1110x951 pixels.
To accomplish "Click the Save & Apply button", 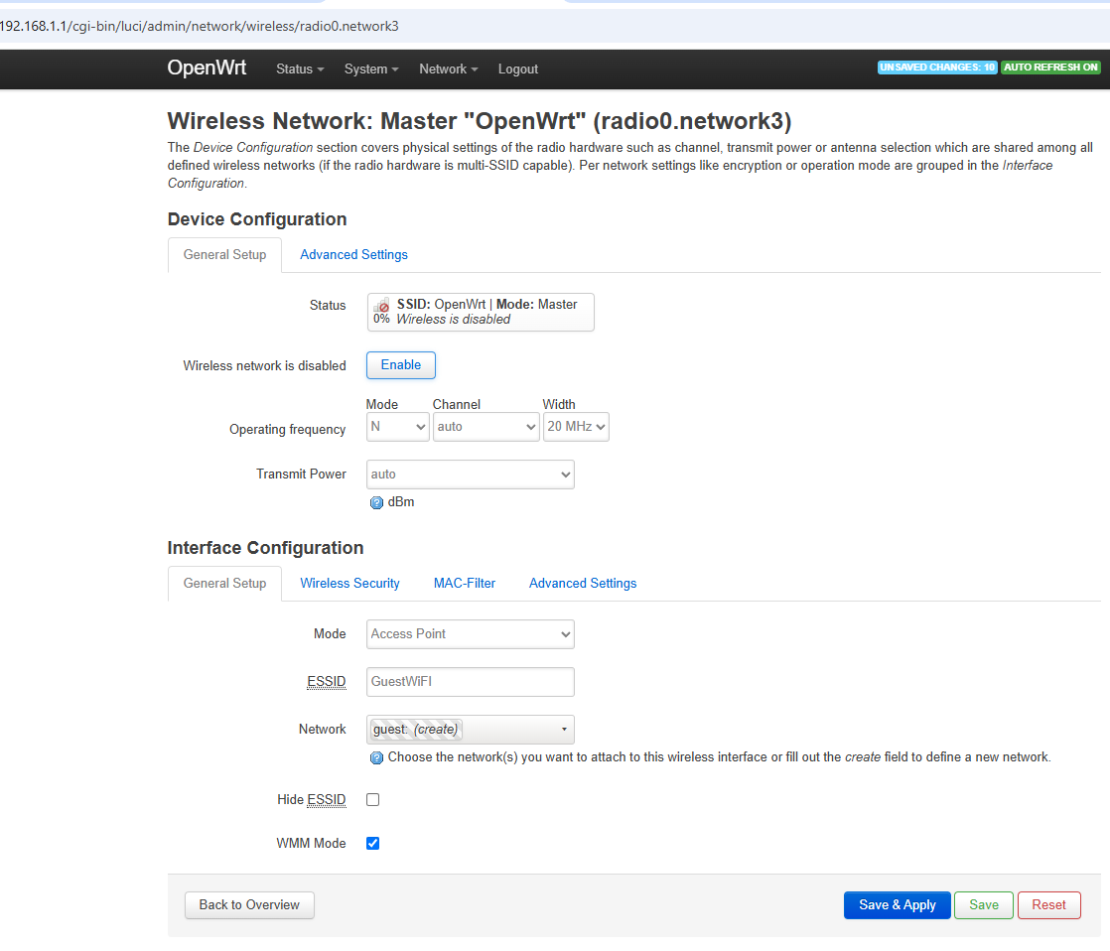I will point(897,905).
